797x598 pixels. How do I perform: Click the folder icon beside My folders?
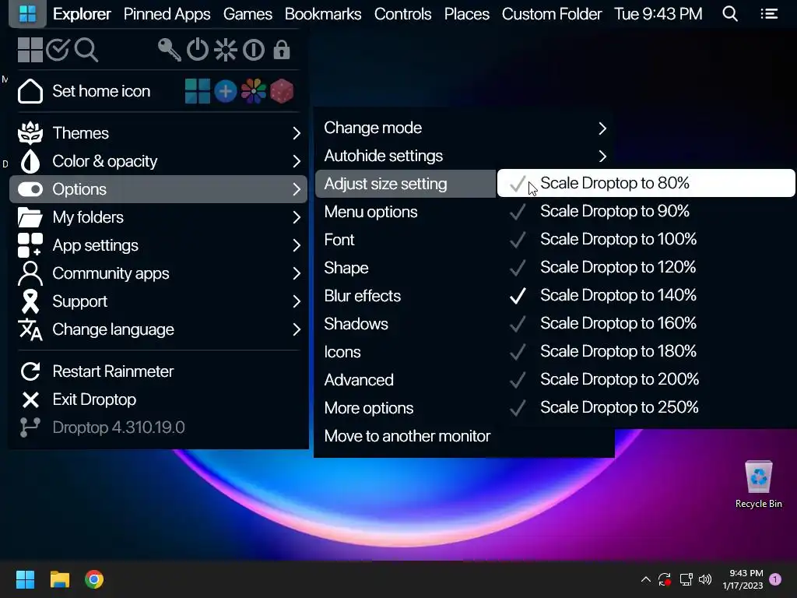[30, 217]
